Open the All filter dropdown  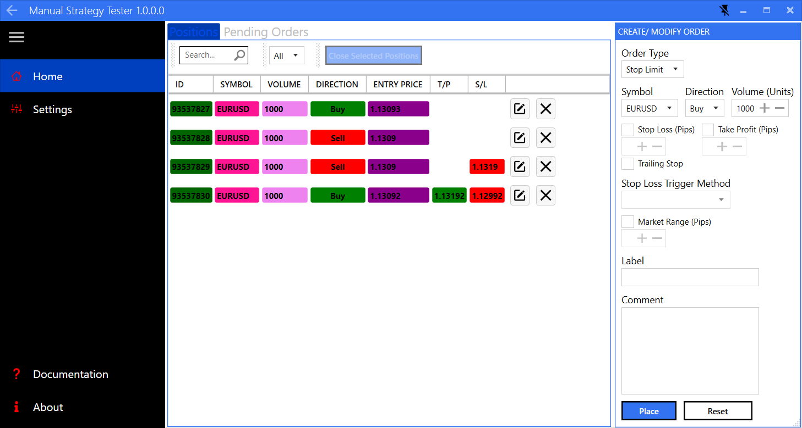point(286,55)
